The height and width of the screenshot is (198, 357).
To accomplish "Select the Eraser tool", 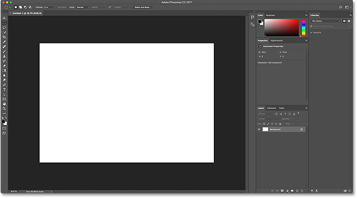I will (x=4, y=66).
